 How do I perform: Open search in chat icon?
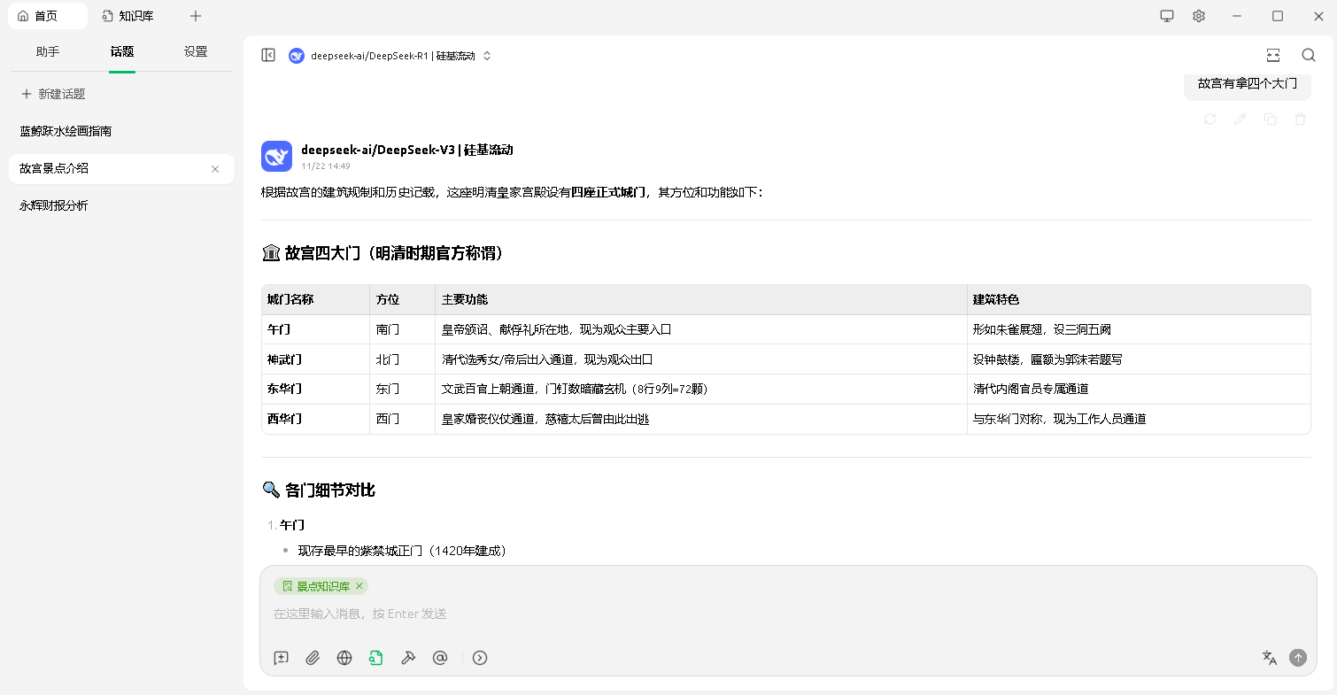1309,55
